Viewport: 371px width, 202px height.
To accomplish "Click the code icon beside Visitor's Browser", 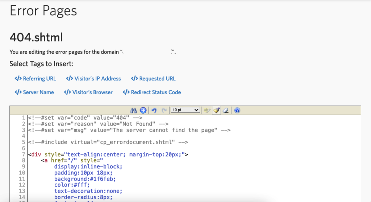I will tap(67, 92).
